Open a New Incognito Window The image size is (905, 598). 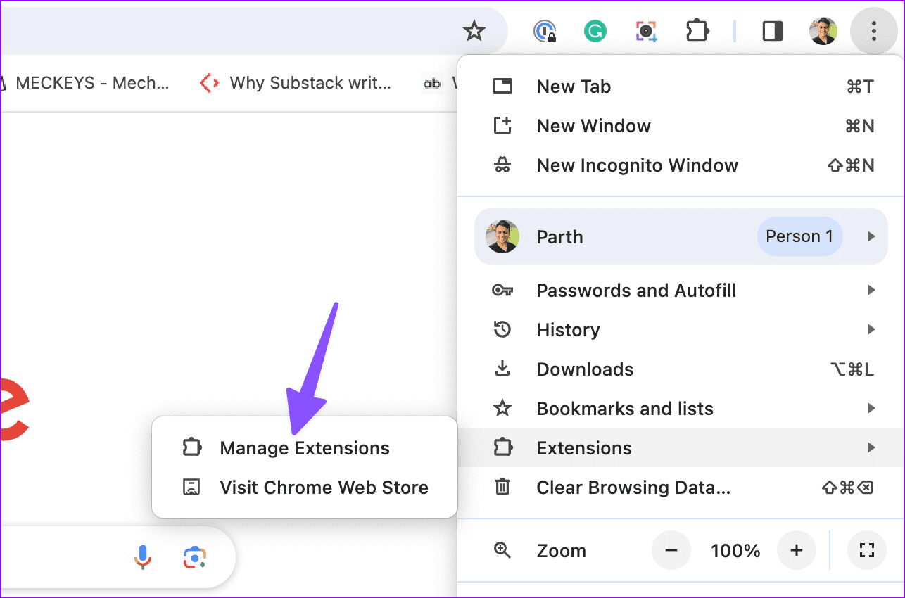637,165
